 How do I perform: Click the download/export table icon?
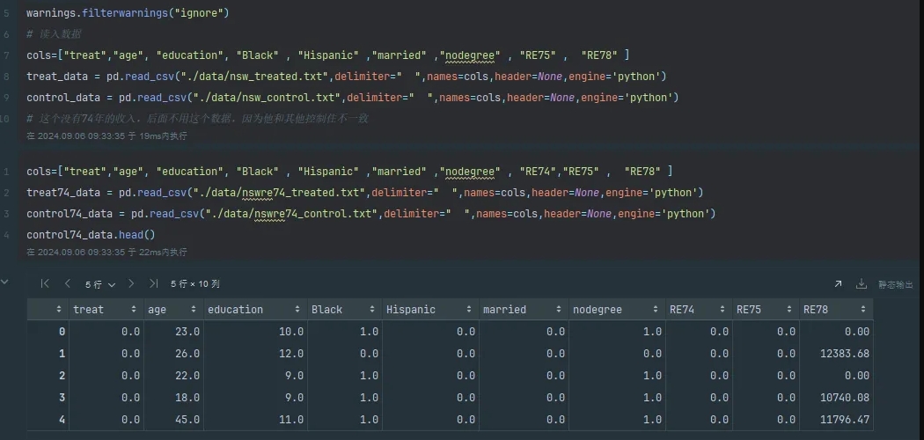861,284
